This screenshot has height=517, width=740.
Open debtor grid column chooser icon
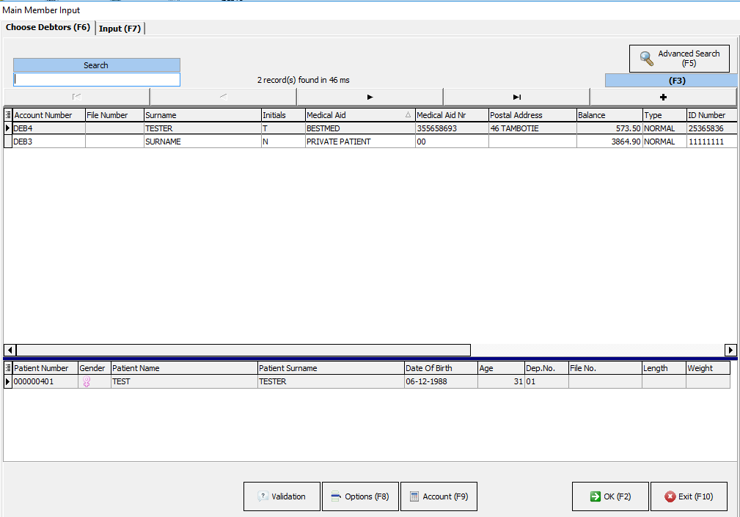8,115
